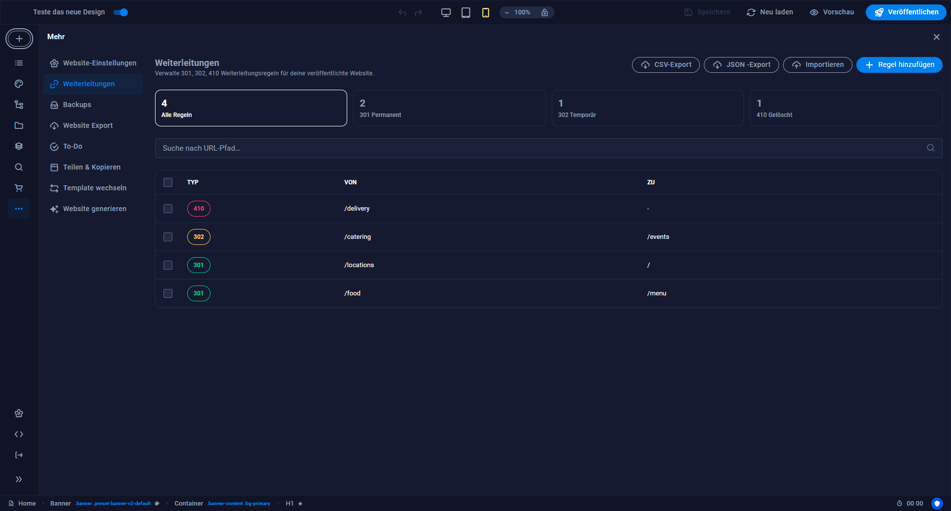Open the 100% zoom dropdown
The width and height of the screenshot is (951, 511).
[x=518, y=12]
